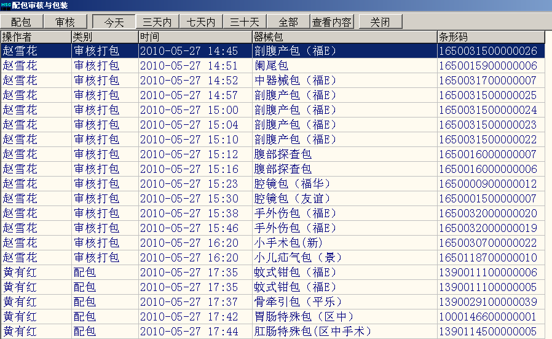Sort by the 类别 column header
This screenshot has width=552, height=339.
pyautogui.click(x=104, y=36)
